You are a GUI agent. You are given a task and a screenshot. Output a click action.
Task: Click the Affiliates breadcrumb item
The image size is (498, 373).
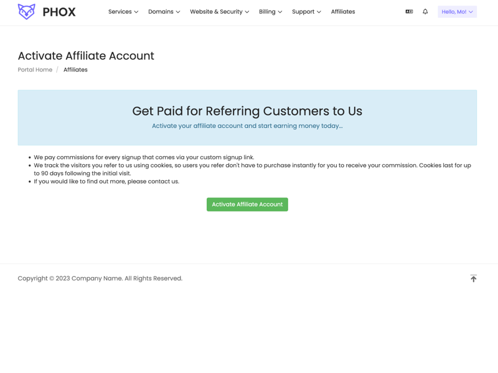75,70
